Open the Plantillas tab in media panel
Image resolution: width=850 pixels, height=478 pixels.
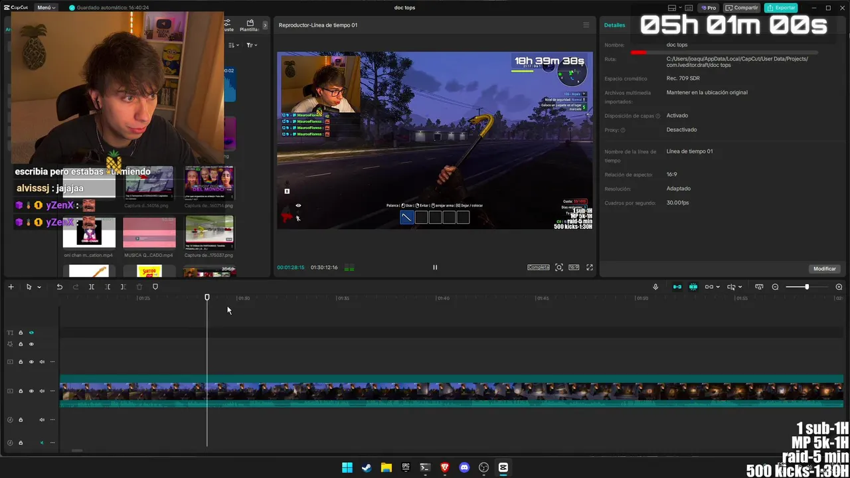pos(250,25)
